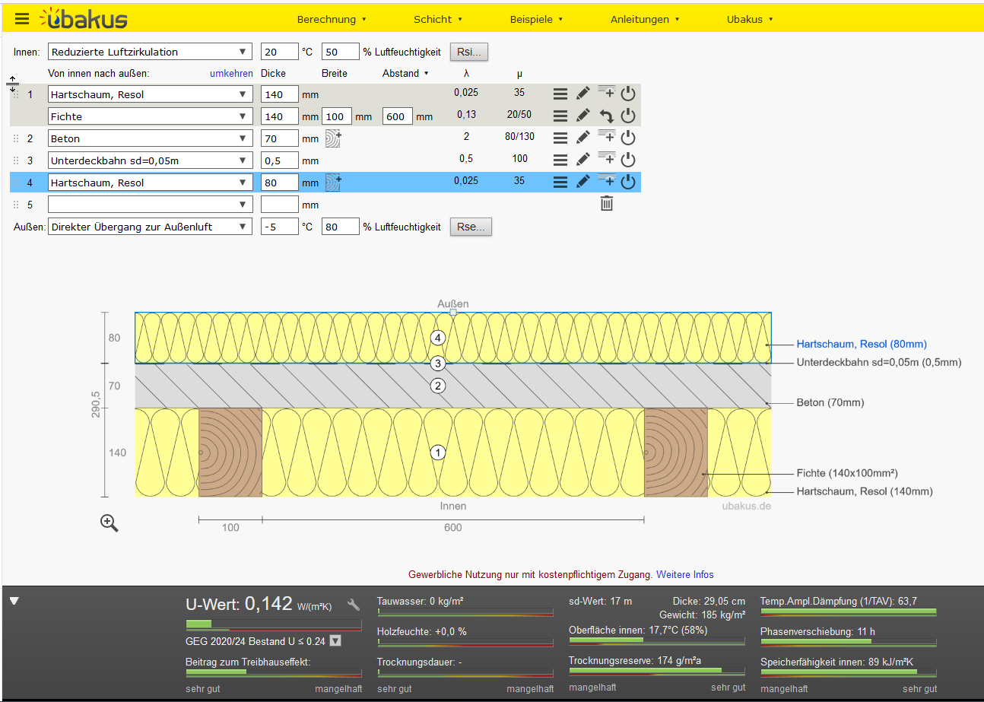This screenshot has width=984, height=702.
Task: Click the undo arrow icon in Fichte row
Action: click(x=606, y=116)
